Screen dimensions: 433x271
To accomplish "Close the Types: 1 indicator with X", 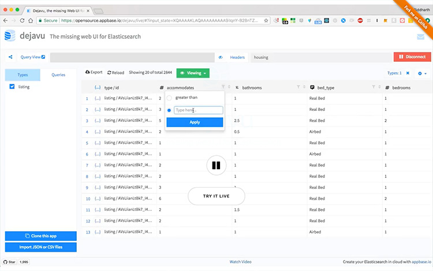I will pyautogui.click(x=408, y=73).
